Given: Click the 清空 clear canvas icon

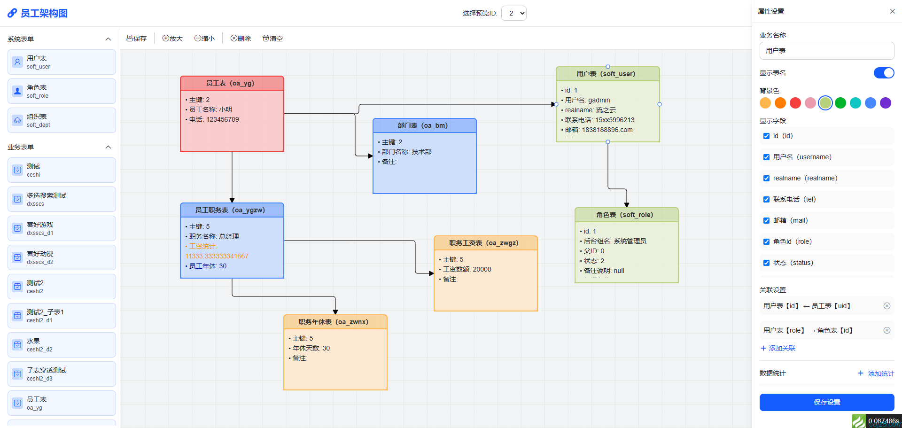Looking at the screenshot, I should point(265,38).
